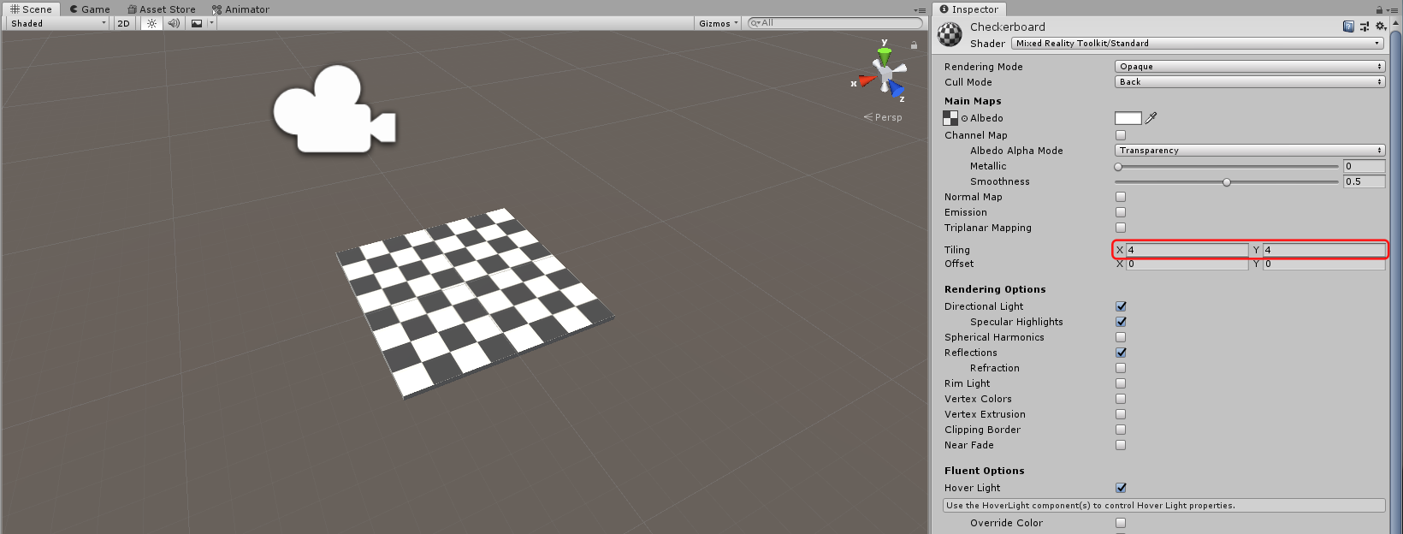Open the material presets slider icon

[1365, 27]
